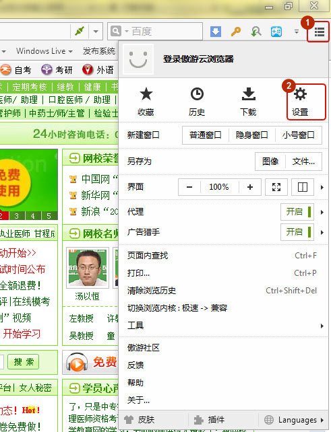Click the full screen icon
331x432 pixels.
pos(276,187)
